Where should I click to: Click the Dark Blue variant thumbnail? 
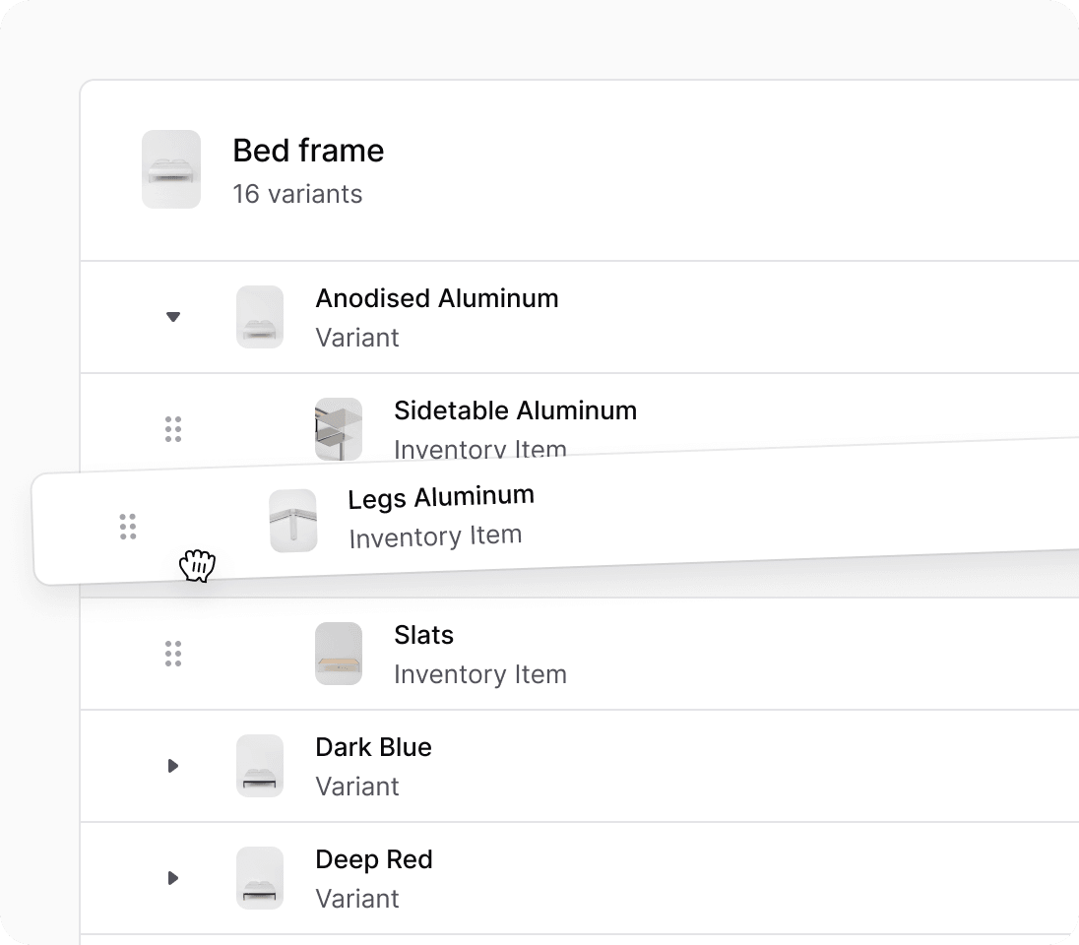[260, 766]
